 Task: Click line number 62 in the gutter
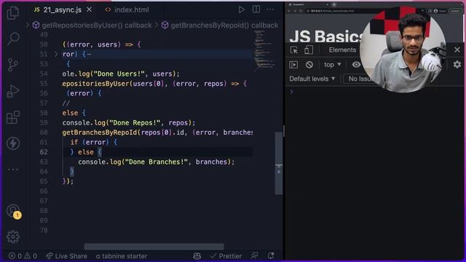point(44,152)
